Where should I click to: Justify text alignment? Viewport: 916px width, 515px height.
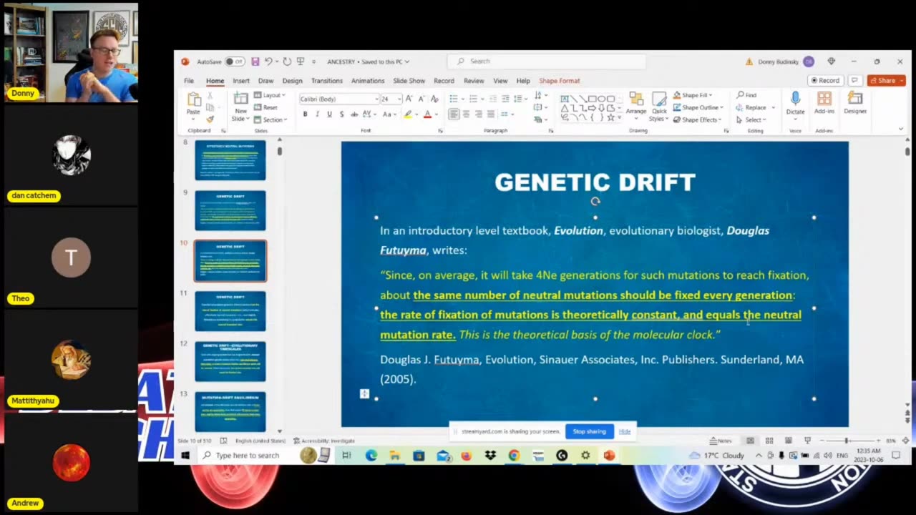tap(490, 114)
